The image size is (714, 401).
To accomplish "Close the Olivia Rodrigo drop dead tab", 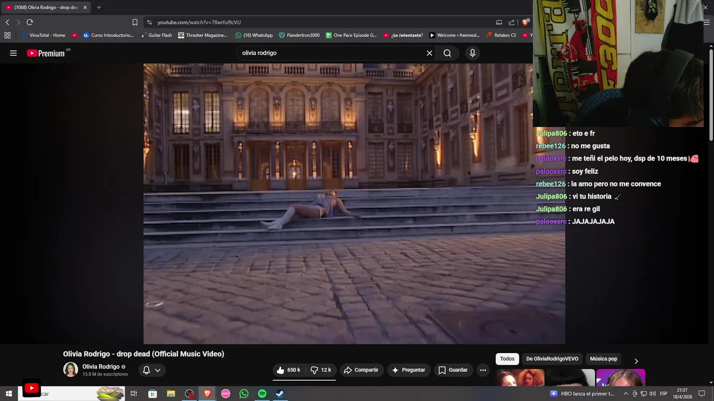I will click(85, 7).
